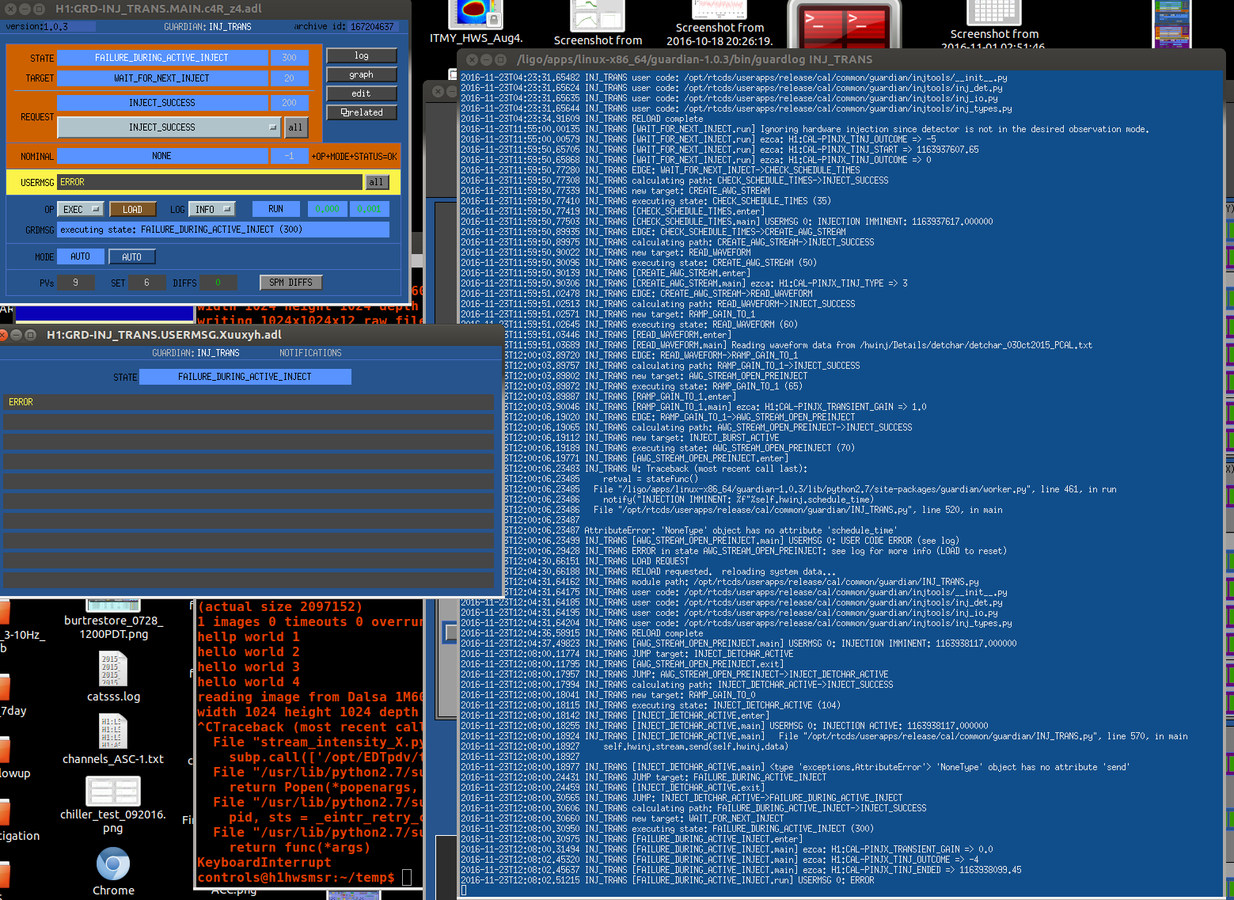Click the PVs count value 9
The image size is (1234, 900).
(75, 283)
